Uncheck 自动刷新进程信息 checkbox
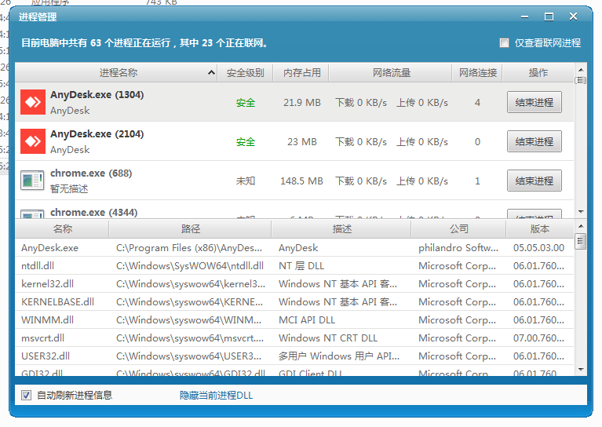 pyautogui.click(x=26, y=395)
